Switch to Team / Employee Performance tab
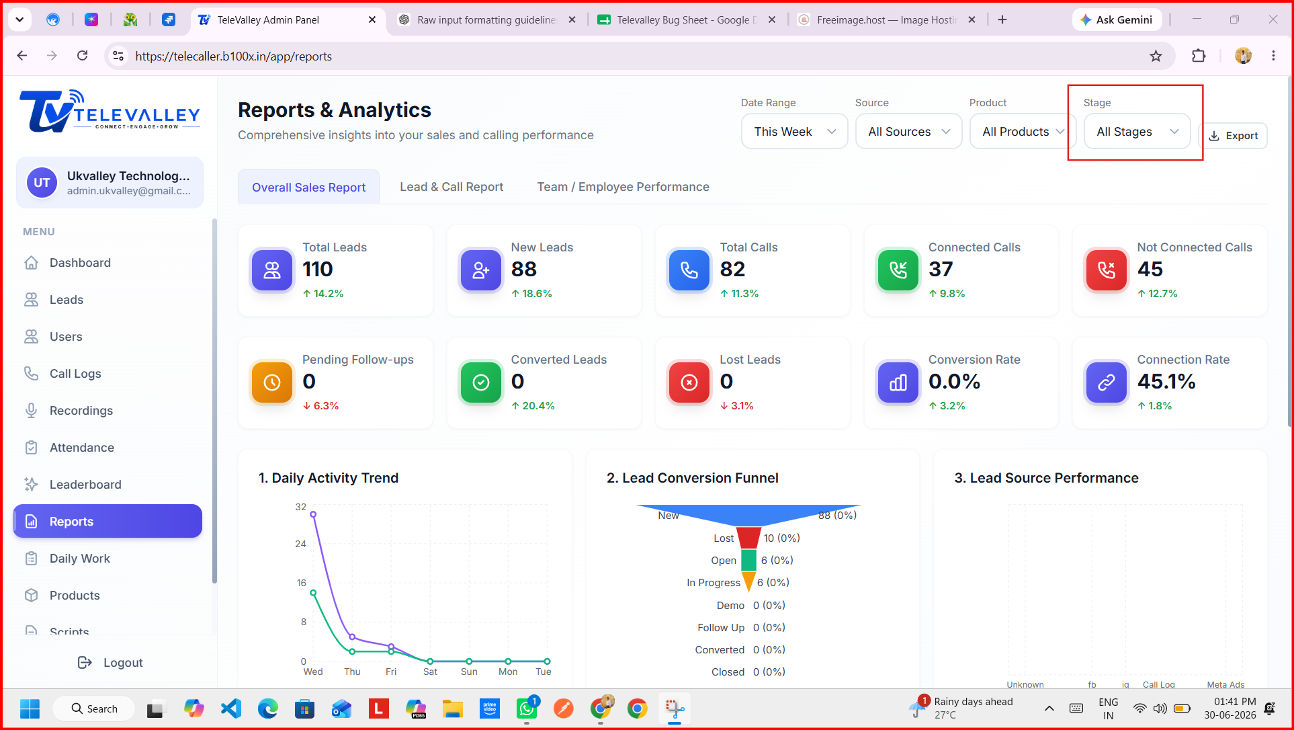Viewport: 1294px width, 730px height. pos(623,187)
